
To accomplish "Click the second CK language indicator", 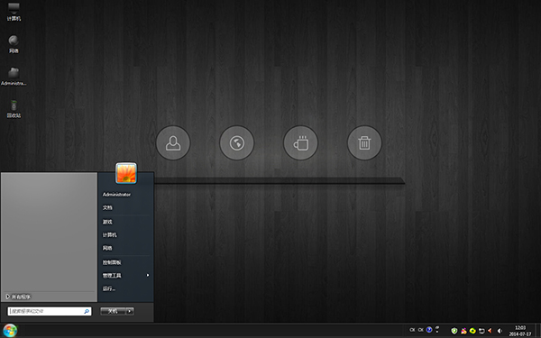I will click(420, 330).
